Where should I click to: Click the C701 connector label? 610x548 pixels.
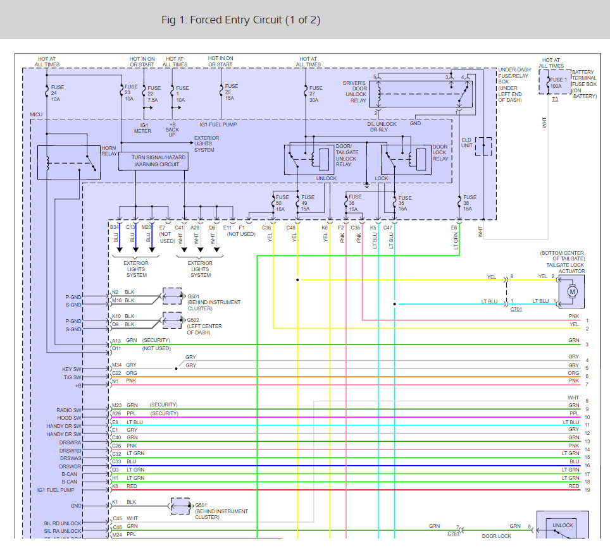[517, 310]
